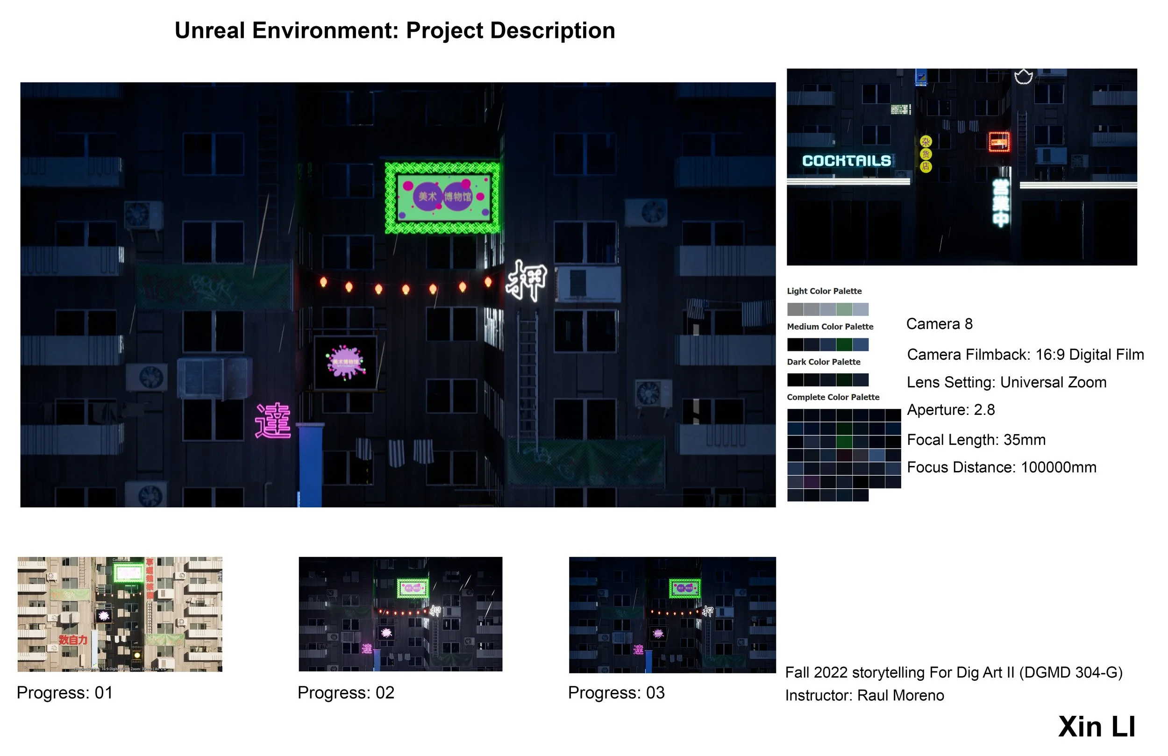
Task: Click the Progress: 01 daytime thumbnail
Action: click(120, 613)
